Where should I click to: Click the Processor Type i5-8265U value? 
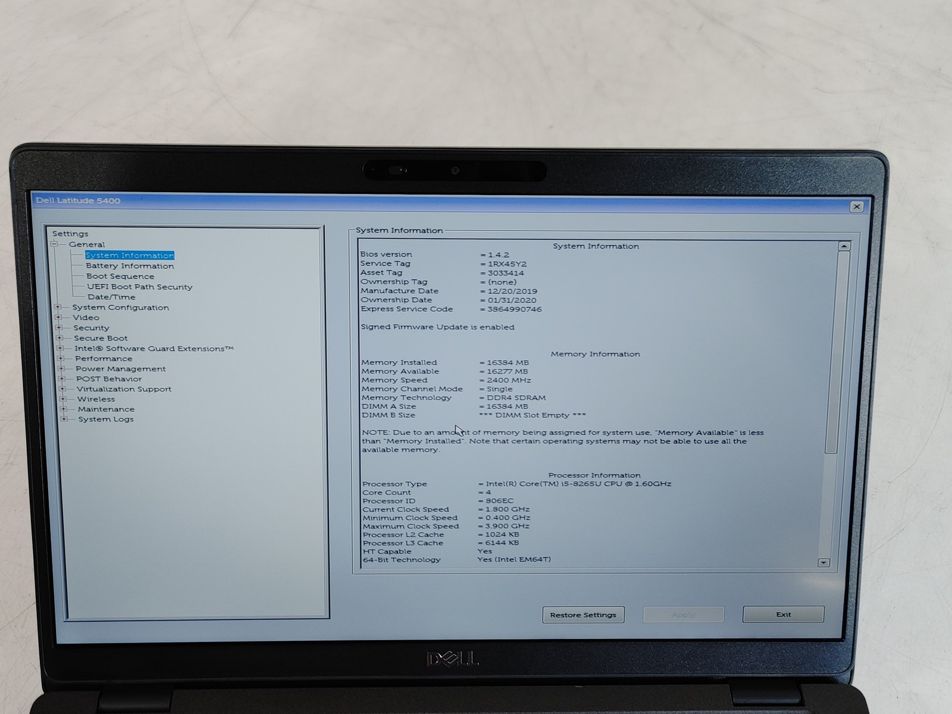pyautogui.click(x=578, y=484)
